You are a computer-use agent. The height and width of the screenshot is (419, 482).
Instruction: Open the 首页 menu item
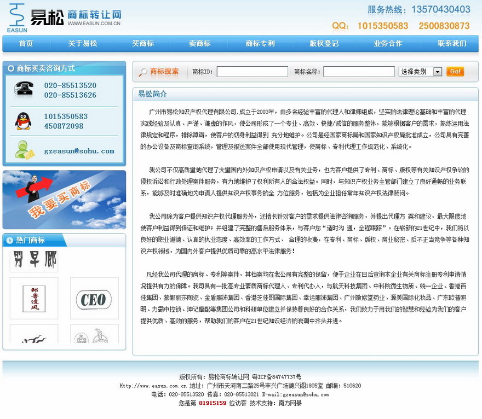(26, 44)
